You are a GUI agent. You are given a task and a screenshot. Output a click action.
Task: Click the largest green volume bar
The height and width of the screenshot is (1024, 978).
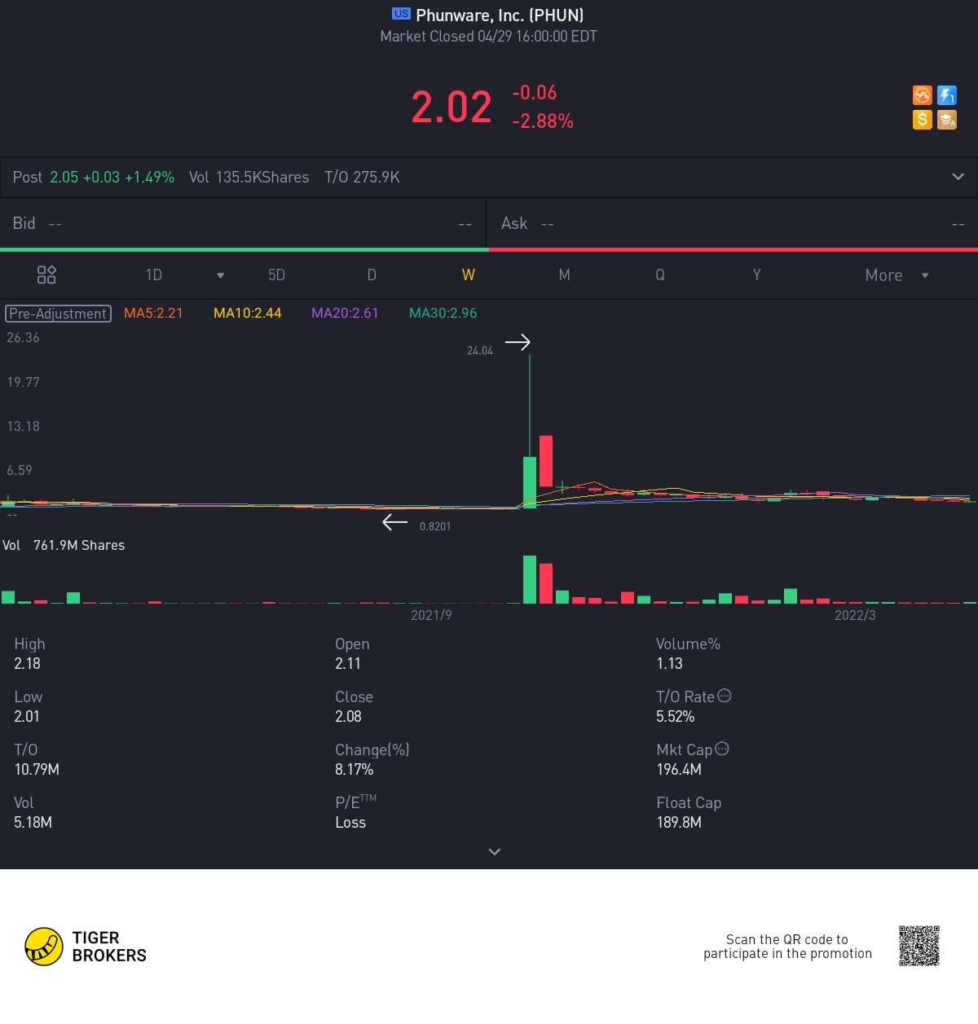(530, 579)
